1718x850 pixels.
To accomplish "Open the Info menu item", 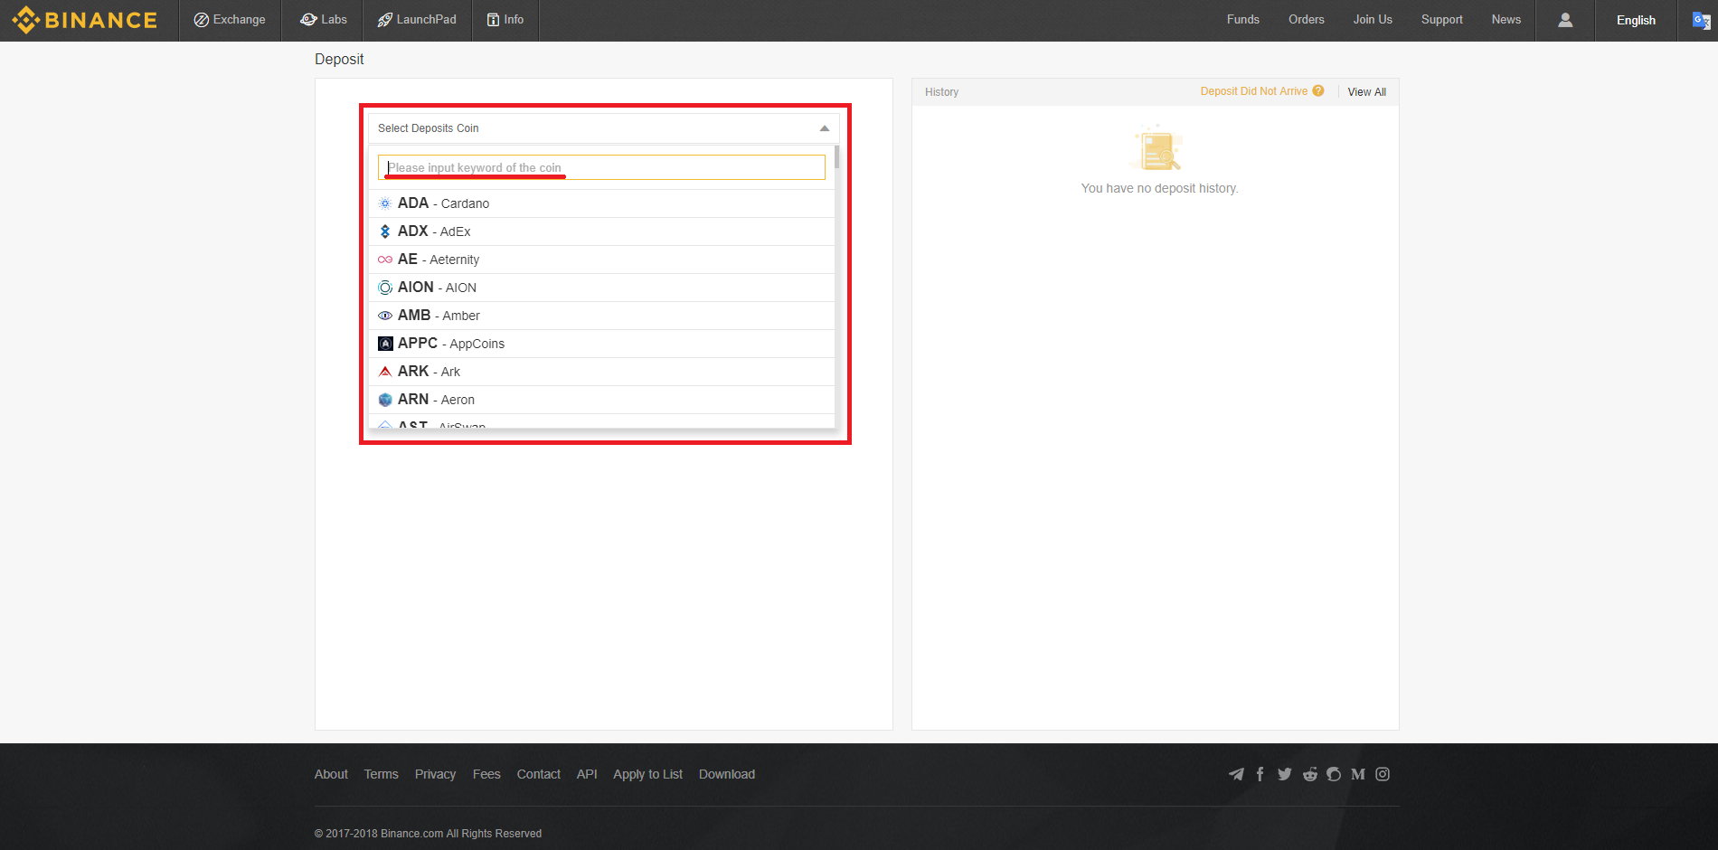I will tap(505, 20).
